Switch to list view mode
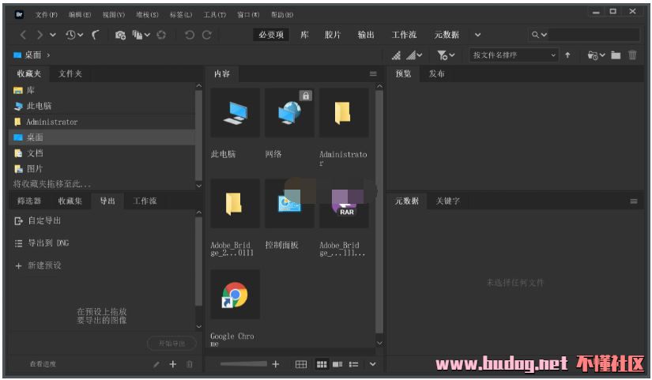Viewport: 652px width, 380px height. (x=354, y=365)
